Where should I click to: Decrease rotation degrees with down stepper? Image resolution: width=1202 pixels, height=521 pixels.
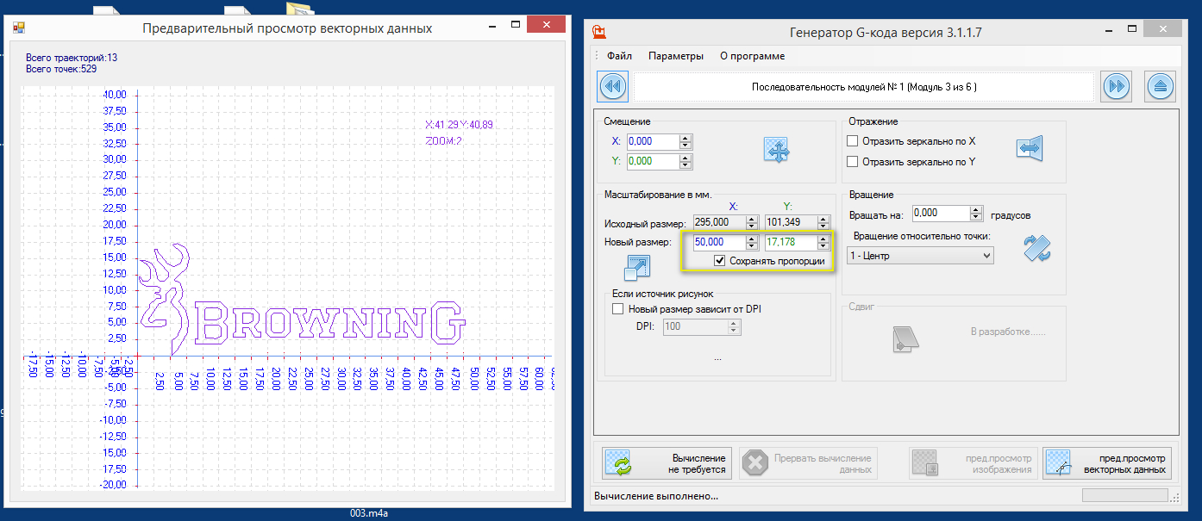(976, 217)
